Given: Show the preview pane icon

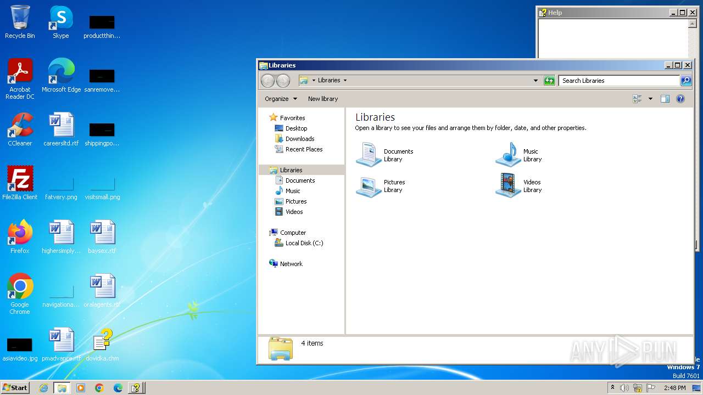Looking at the screenshot, I should pos(665,99).
